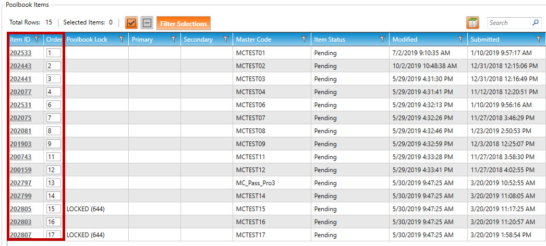Open the Item Status column filter

382,40
